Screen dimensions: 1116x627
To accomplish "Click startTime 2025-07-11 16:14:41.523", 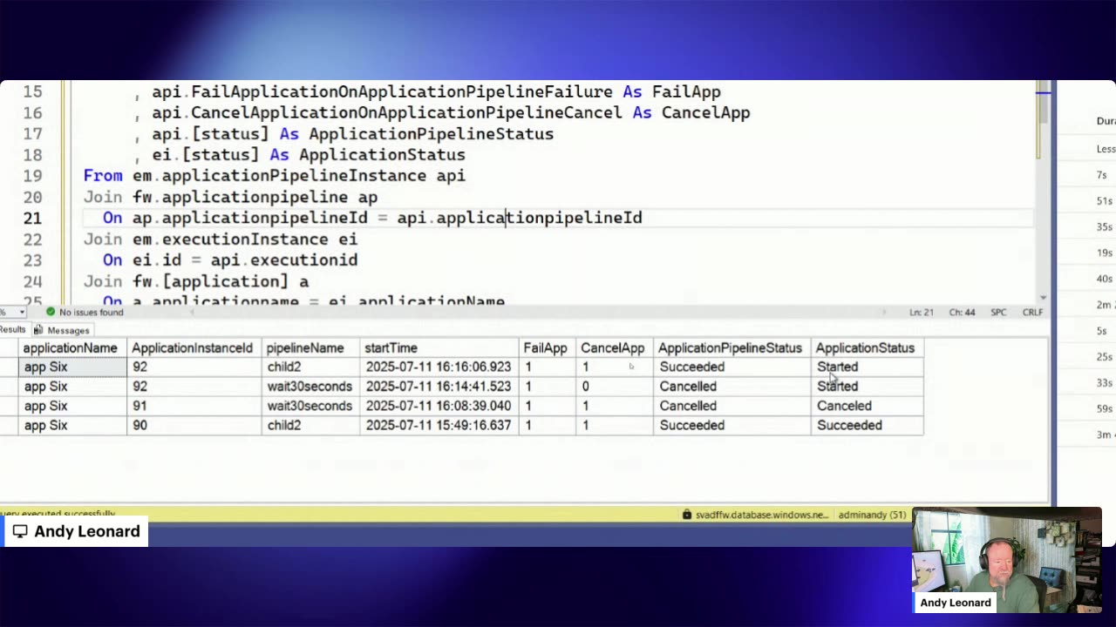I will 439,387.
